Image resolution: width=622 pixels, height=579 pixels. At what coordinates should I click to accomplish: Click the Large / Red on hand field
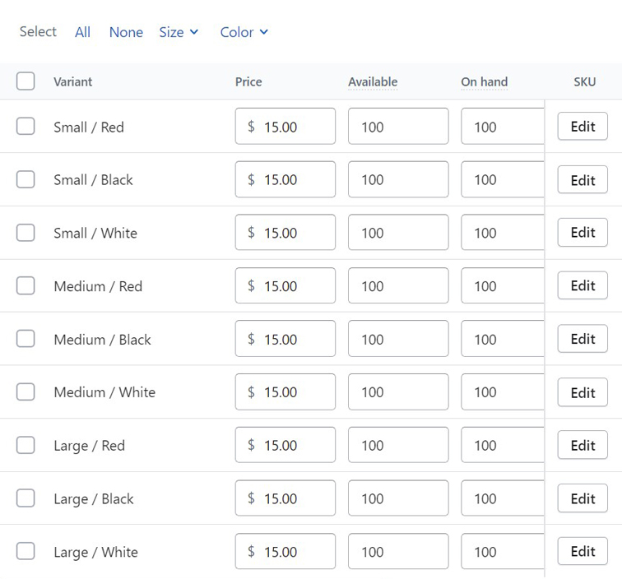click(x=502, y=445)
